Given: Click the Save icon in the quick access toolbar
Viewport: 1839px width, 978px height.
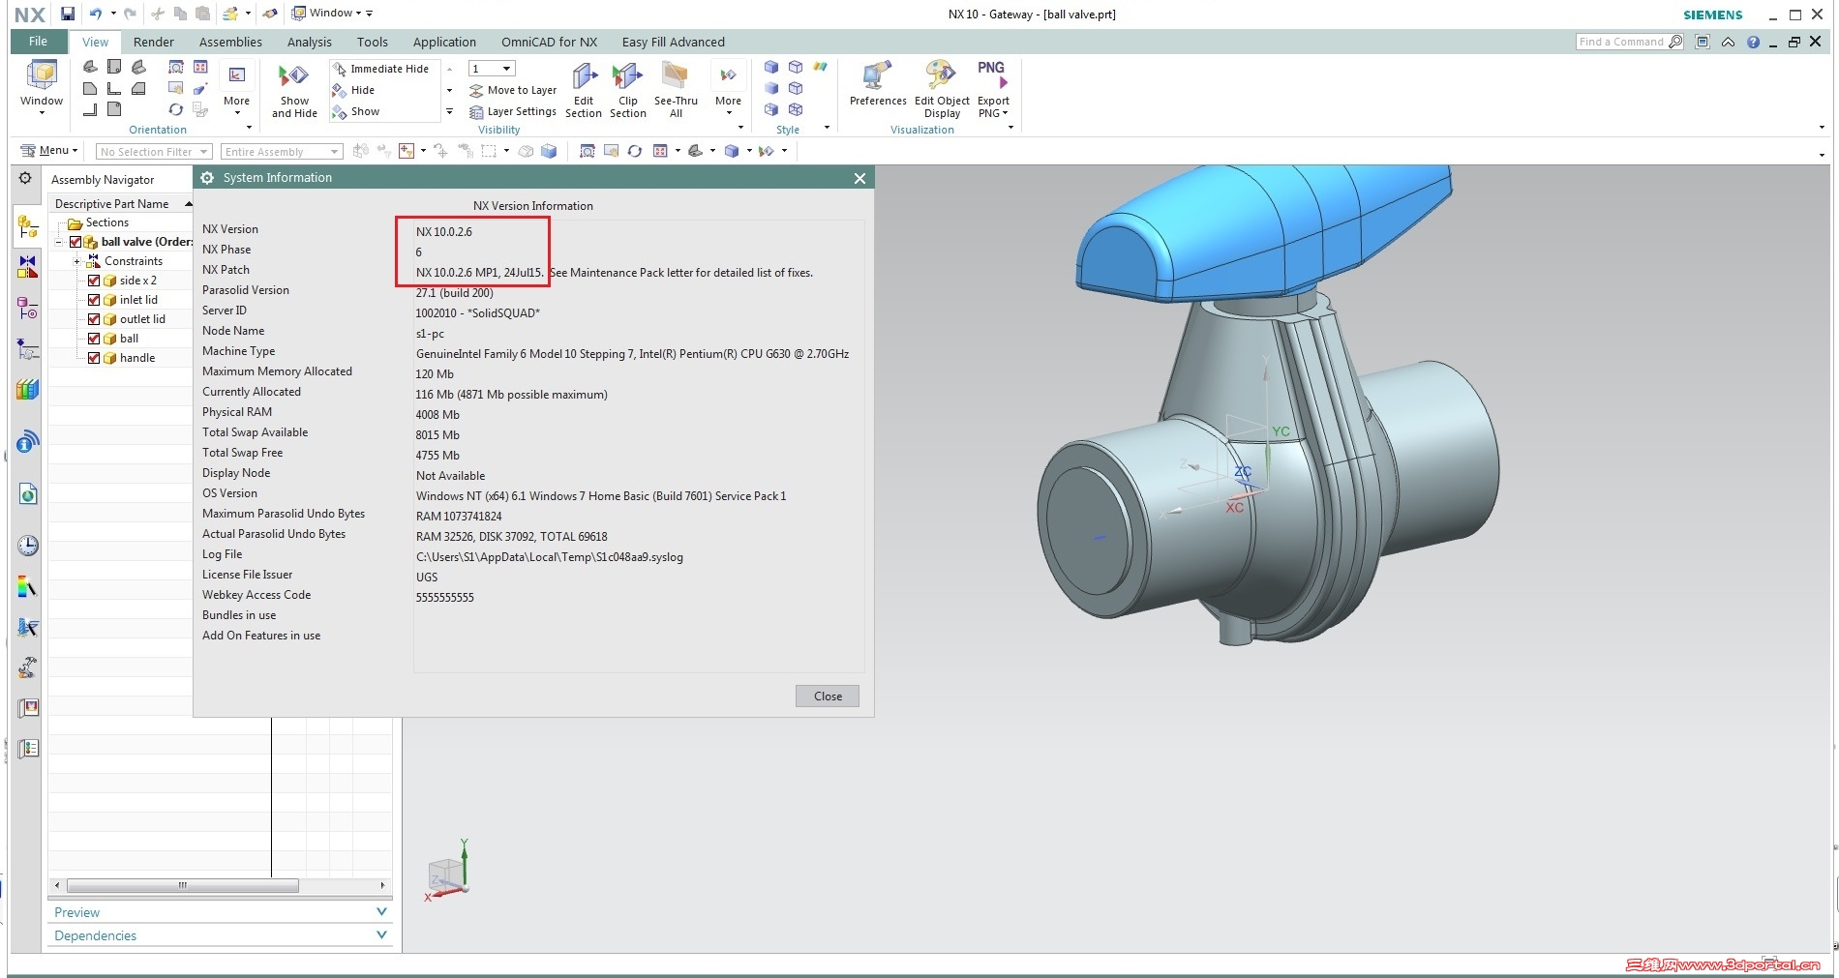Looking at the screenshot, I should (68, 14).
